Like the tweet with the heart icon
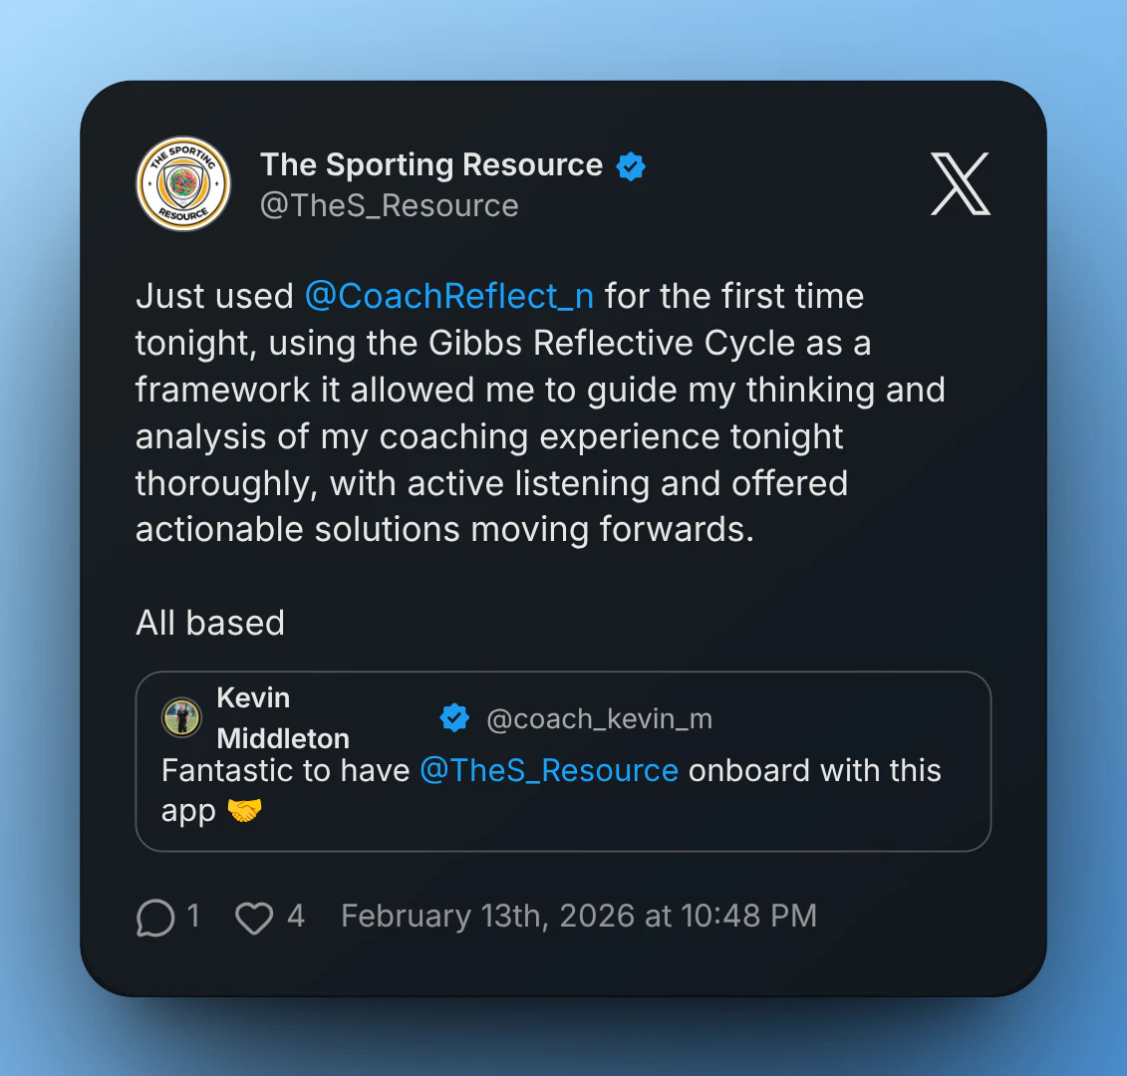 254,918
